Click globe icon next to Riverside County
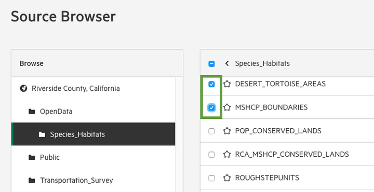Viewport: 374px width, 192px height. click(23, 89)
